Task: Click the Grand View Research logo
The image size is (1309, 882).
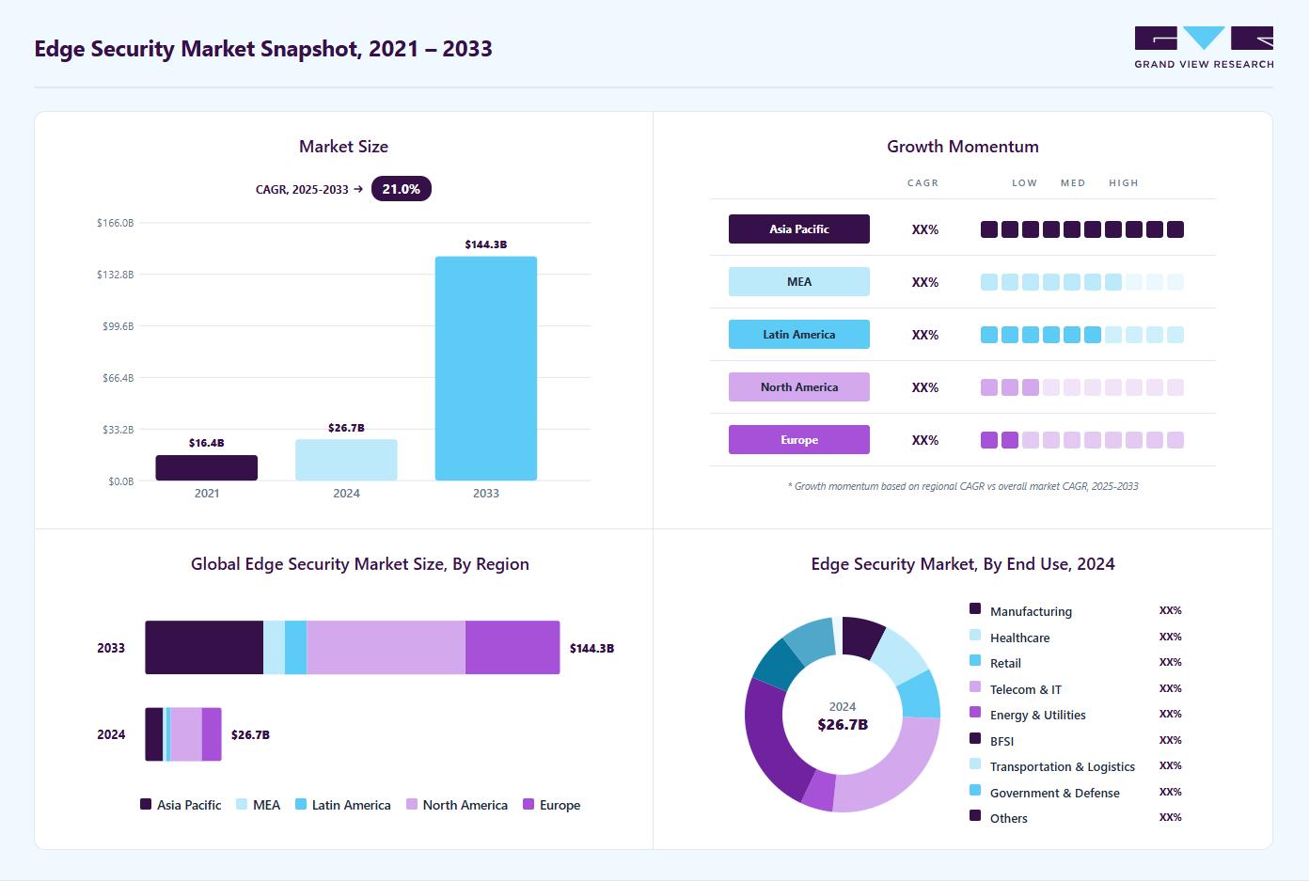Action: [x=1204, y=48]
